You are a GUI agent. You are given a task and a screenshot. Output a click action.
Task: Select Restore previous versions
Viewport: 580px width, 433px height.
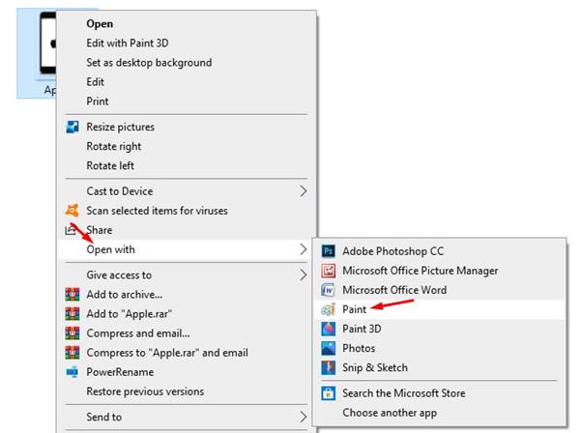[x=145, y=391]
